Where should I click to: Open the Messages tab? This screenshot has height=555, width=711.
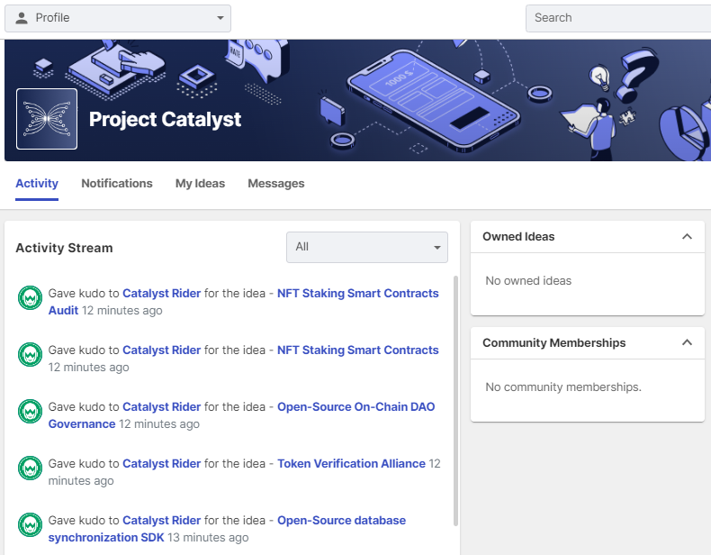pyautogui.click(x=275, y=183)
